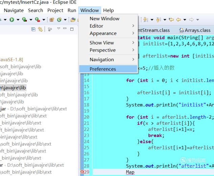Select the 'jar - D:\soft_bin\javajre\lib\ext' row
Image resolution: width=214 pixels, height=176 pixels.
point(33,109)
